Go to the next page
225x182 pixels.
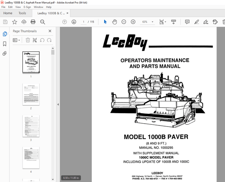(74, 22)
